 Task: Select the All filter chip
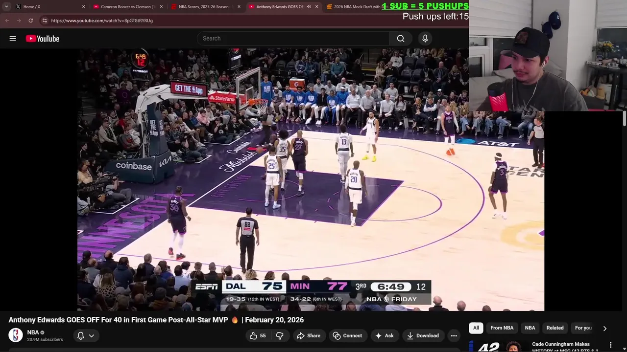(476, 328)
